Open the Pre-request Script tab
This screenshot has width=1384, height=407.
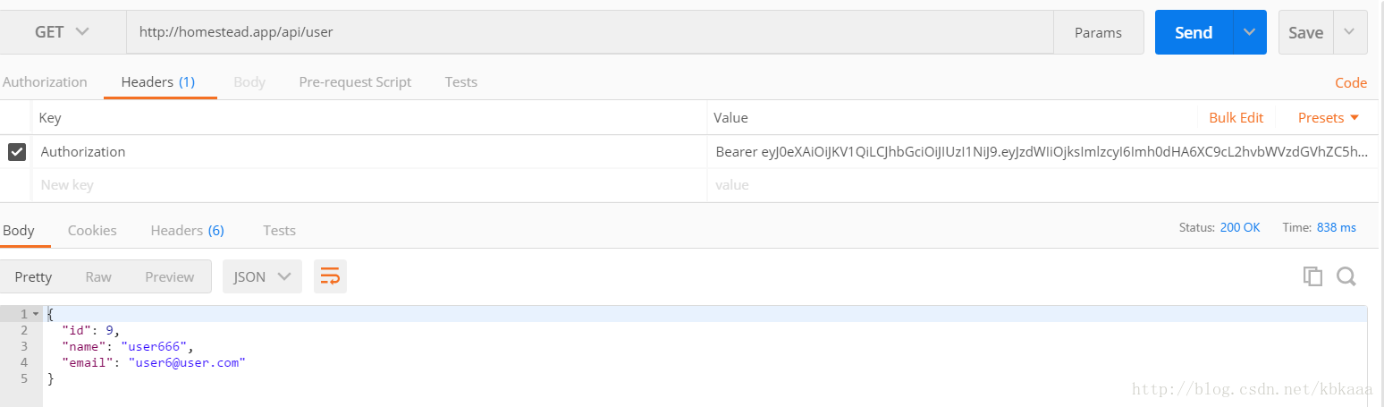tap(355, 81)
